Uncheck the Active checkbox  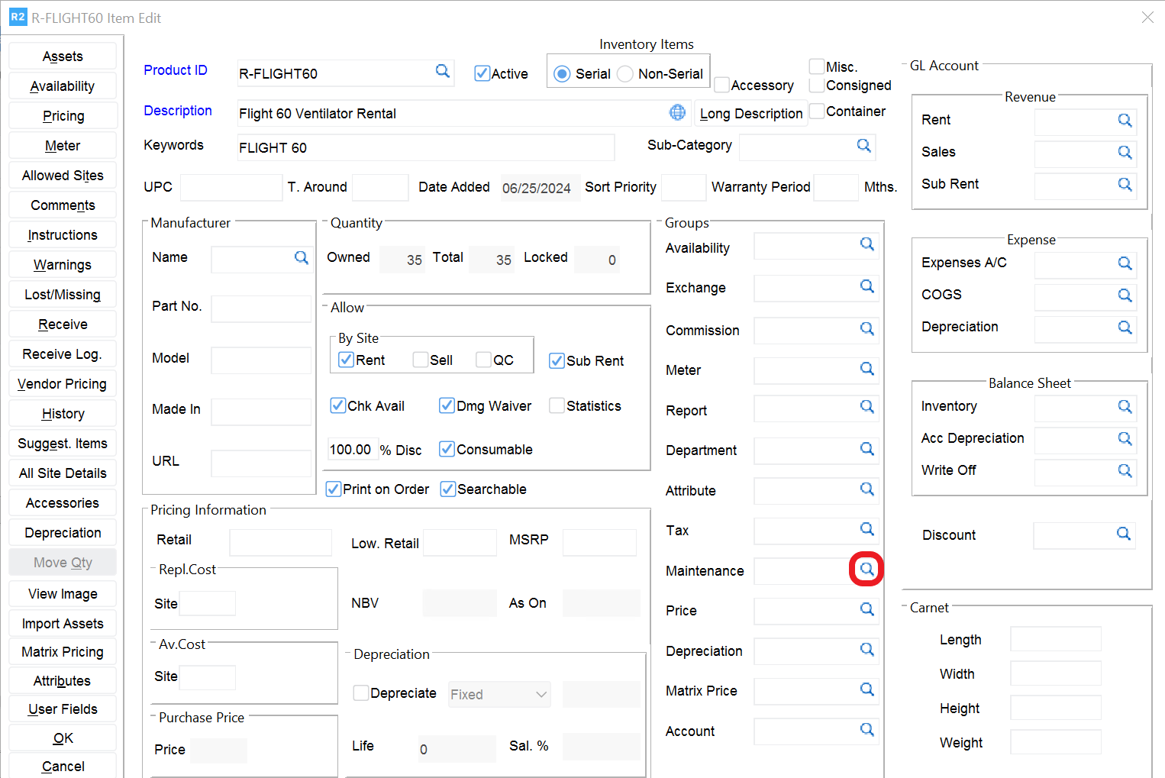[482, 73]
